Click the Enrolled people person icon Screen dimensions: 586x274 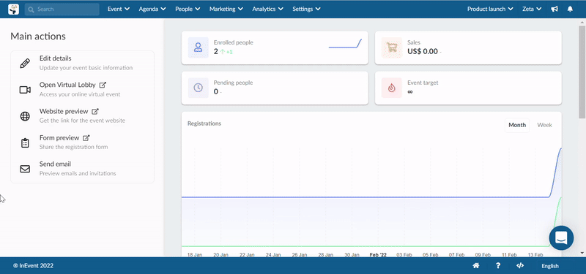(198, 47)
